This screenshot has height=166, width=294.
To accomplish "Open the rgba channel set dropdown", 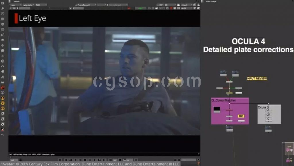I will [x=16, y=5].
